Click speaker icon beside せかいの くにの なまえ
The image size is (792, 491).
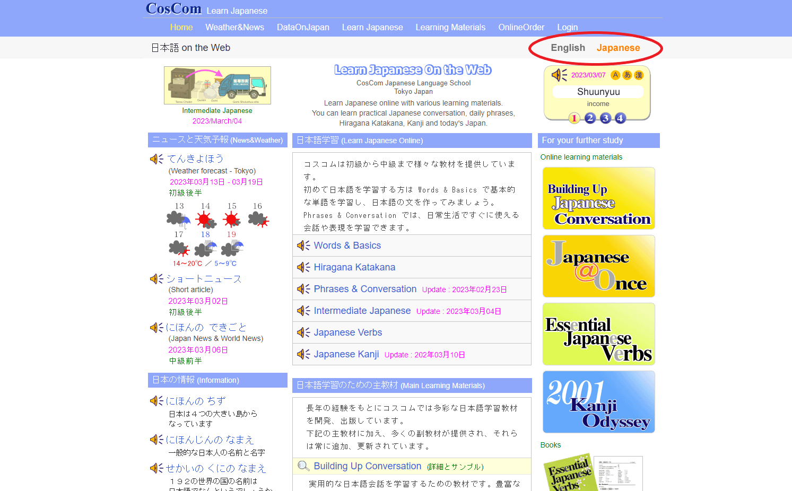(156, 468)
